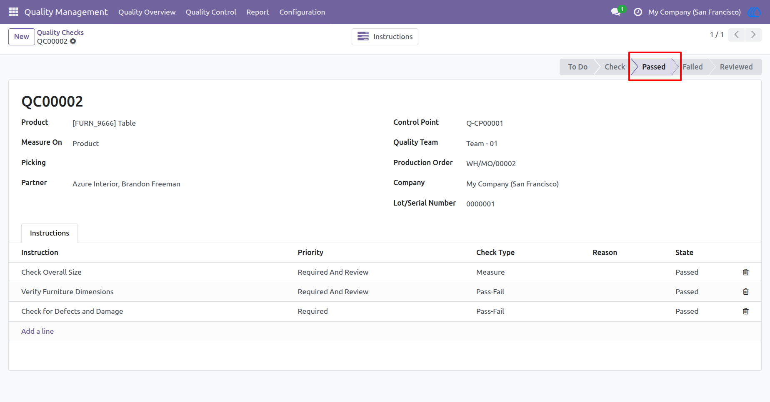
Task: Set the status to Failed
Action: click(x=692, y=67)
